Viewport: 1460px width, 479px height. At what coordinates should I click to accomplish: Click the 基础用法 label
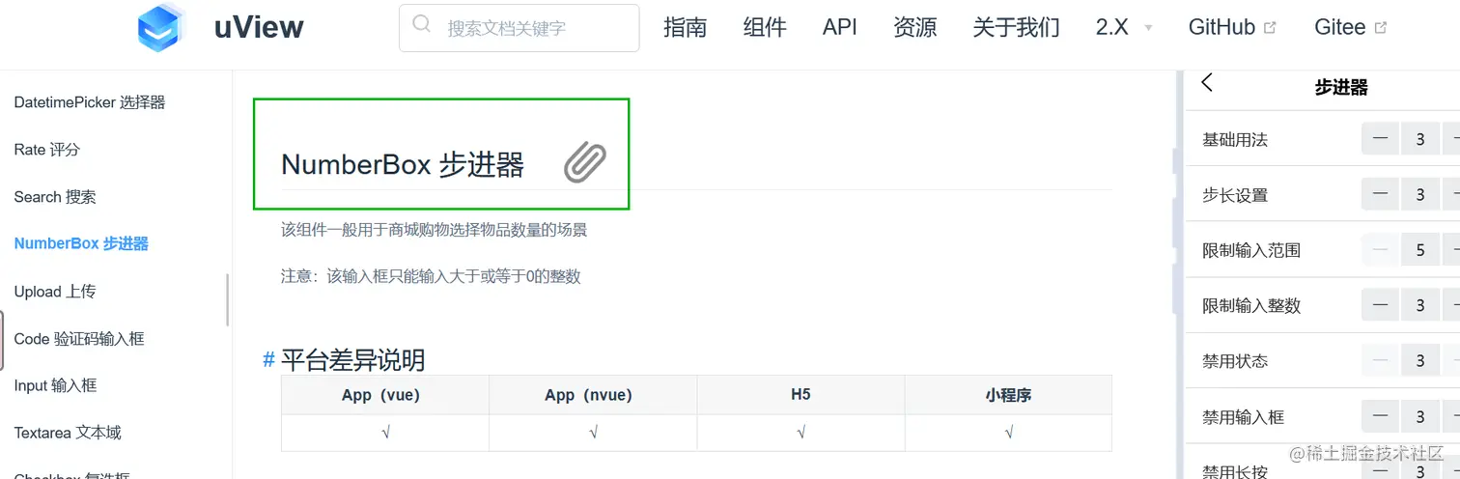[1235, 140]
